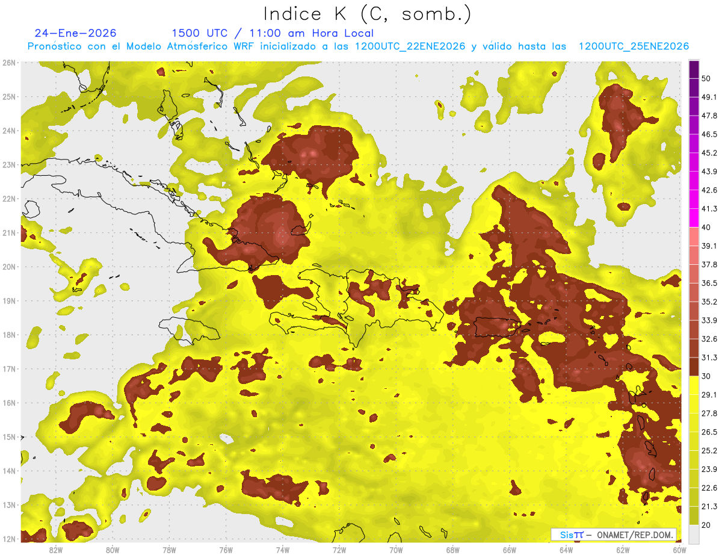Image resolution: width=722 pixels, height=558 pixels.
Task: Click the "SisTT - ONAMET/REP.DOM." credit box
Action: [x=614, y=535]
